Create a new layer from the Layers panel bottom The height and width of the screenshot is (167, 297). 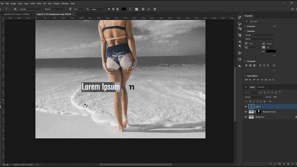[293, 164]
